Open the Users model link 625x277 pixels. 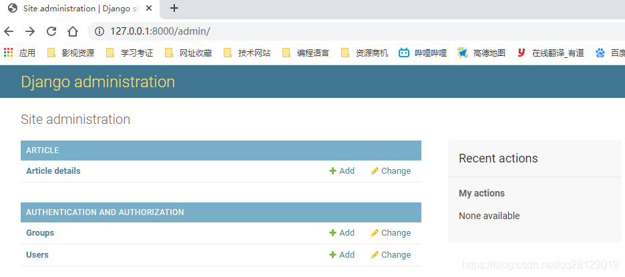(37, 255)
